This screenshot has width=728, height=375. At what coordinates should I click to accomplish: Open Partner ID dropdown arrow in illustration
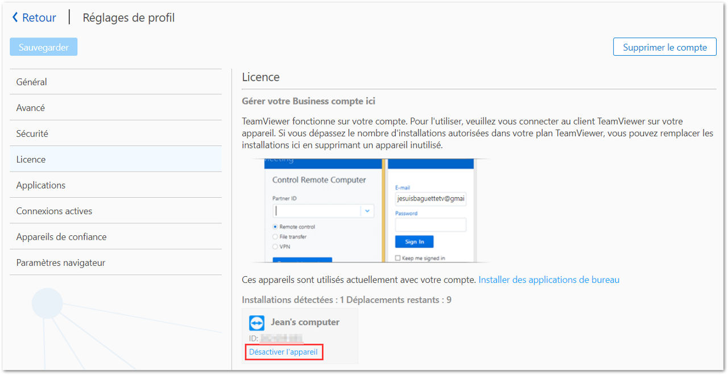(367, 211)
